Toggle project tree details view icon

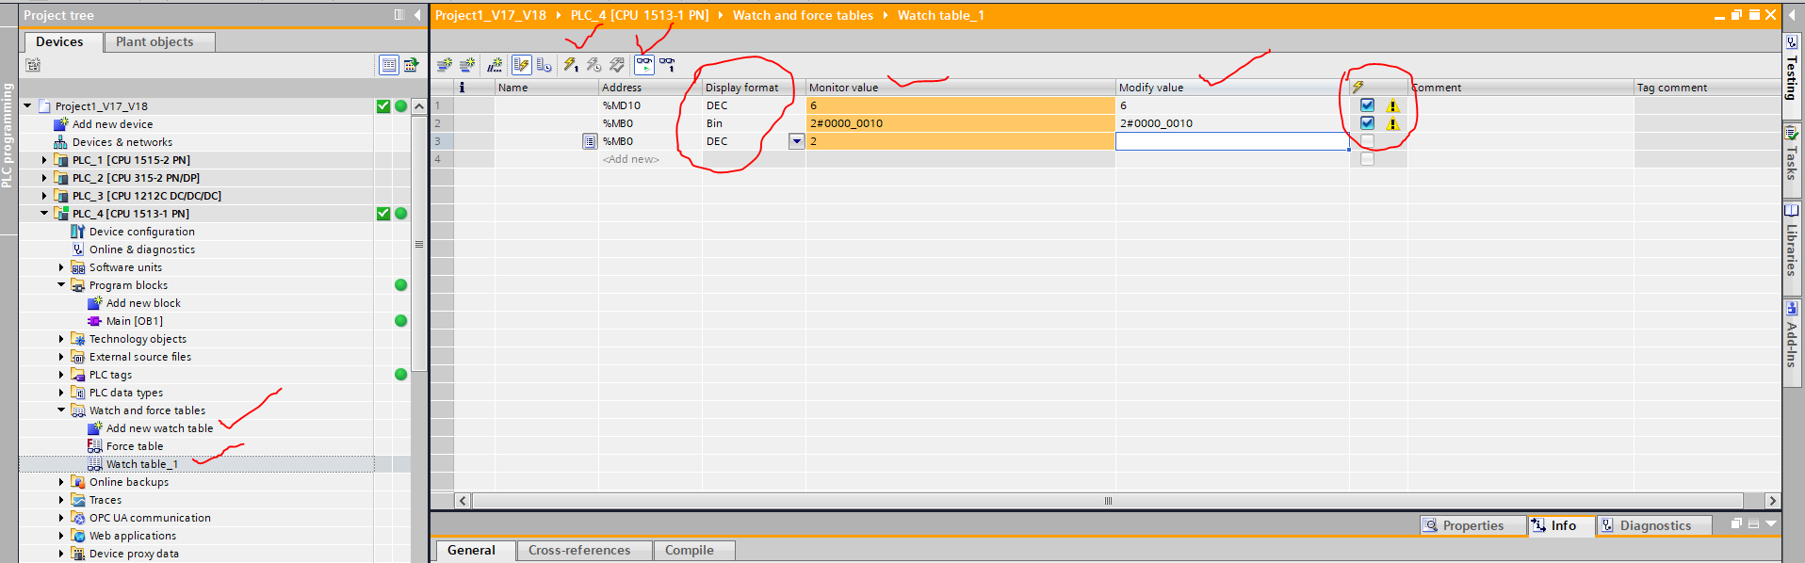[388, 65]
